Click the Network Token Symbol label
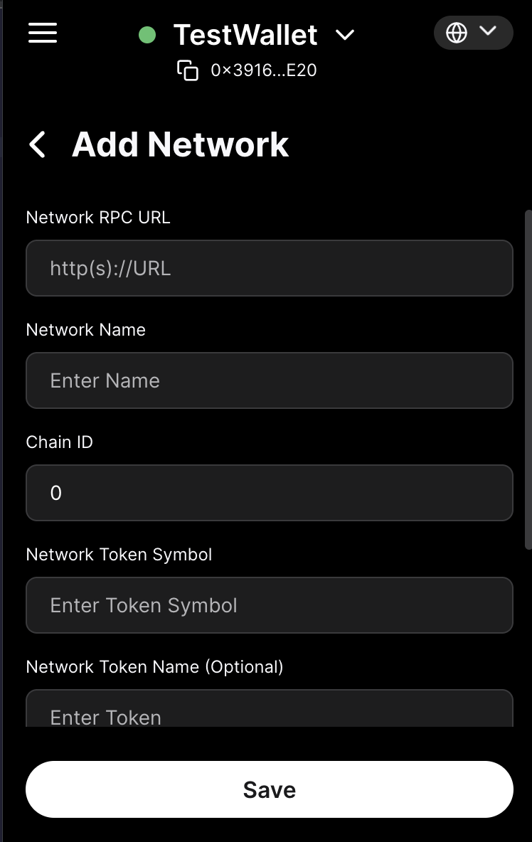The height and width of the screenshot is (842, 532). [x=119, y=555]
